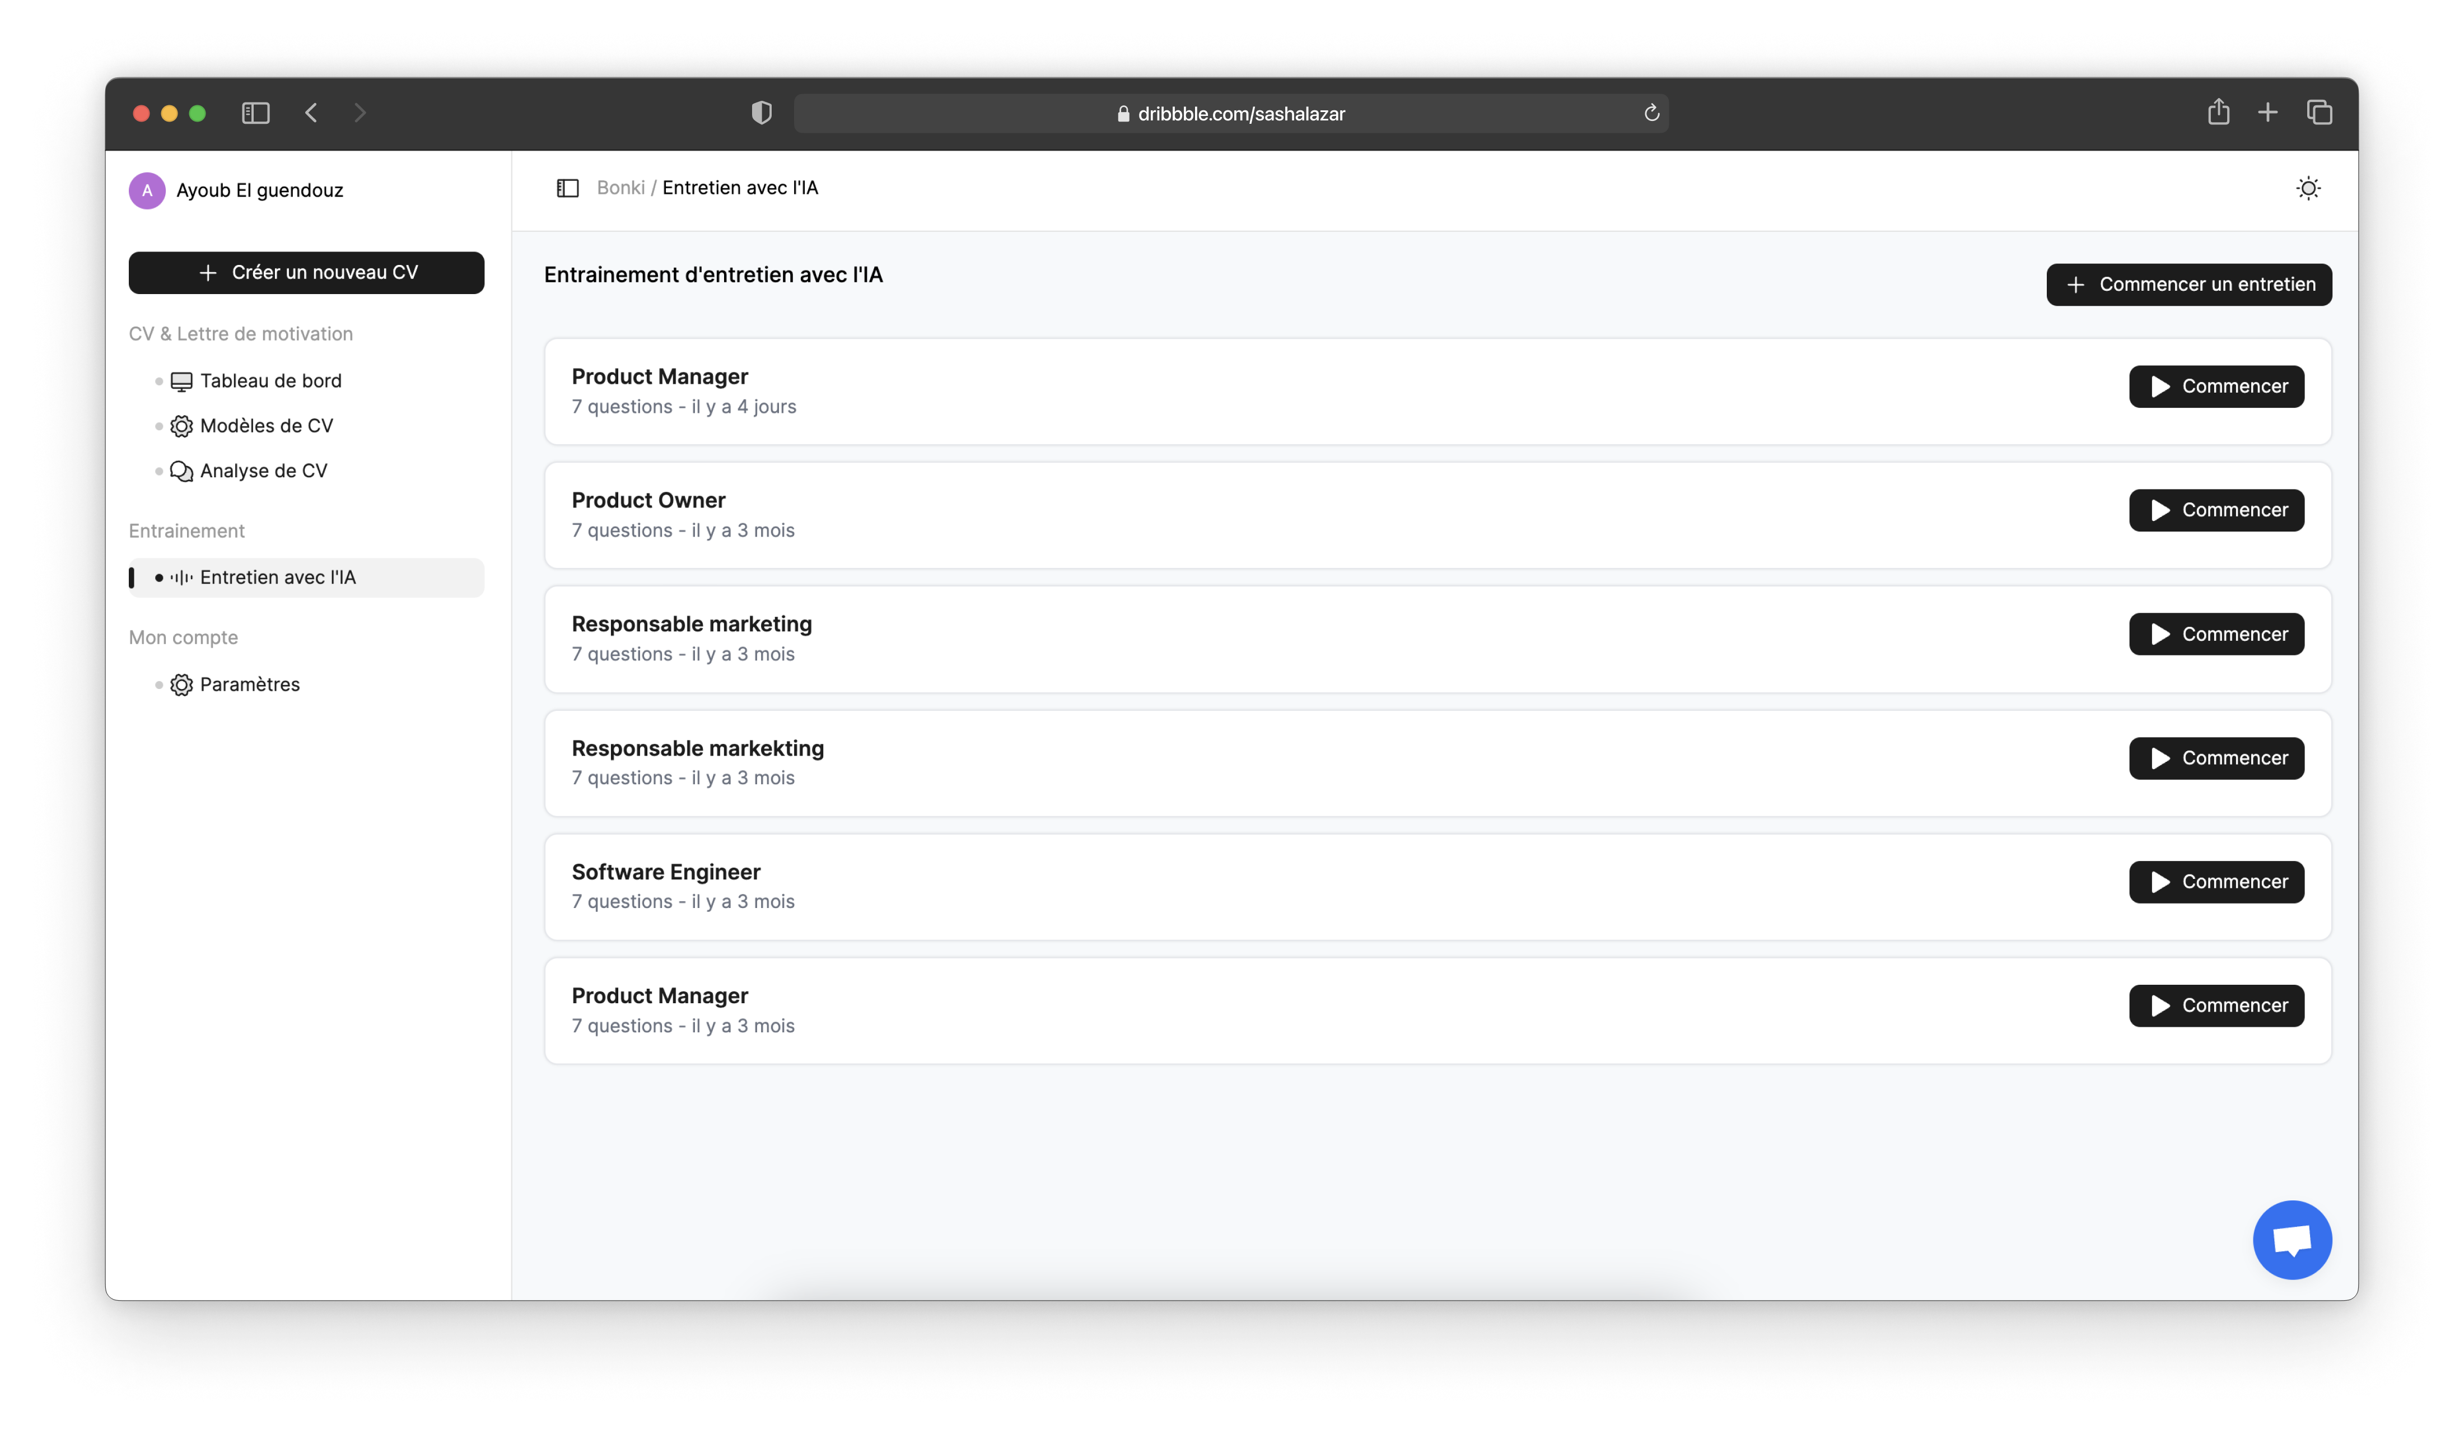
Task: Go forward with the browser arrow
Action: pyautogui.click(x=360, y=114)
